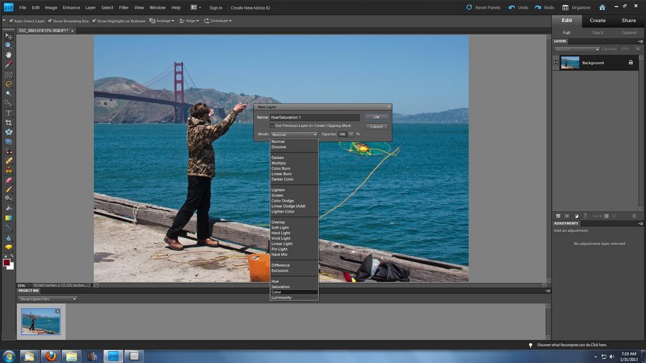Open Firefox from the Windows taskbar
This screenshot has height=363, width=646.
(x=50, y=356)
